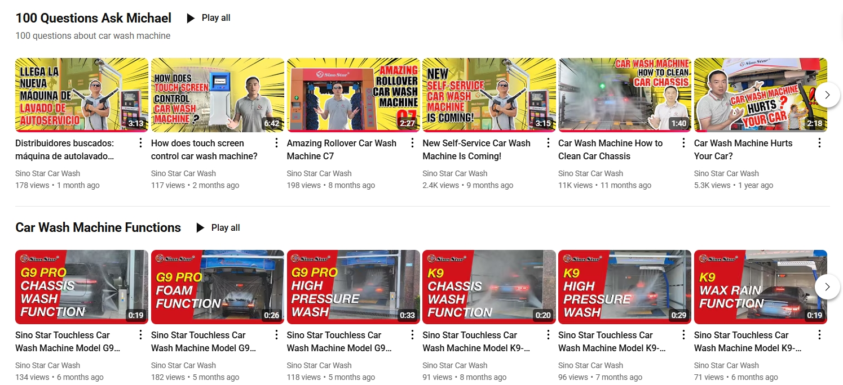
Task: Click '71 views • 6 months ago' text
Action: [x=736, y=377]
